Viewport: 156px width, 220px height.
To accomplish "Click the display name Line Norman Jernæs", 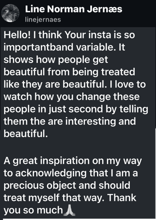I will click(74, 9).
